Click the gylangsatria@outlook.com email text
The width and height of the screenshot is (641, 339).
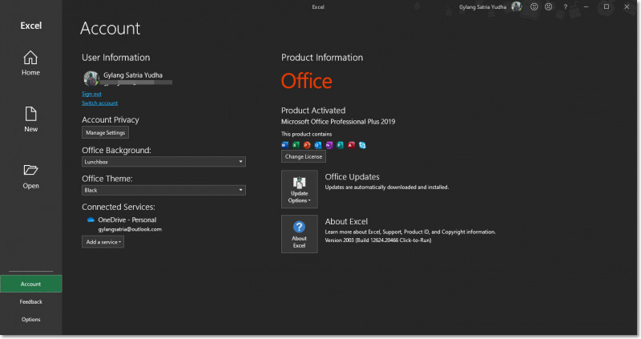pyautogui.click(x=130, y=229)
